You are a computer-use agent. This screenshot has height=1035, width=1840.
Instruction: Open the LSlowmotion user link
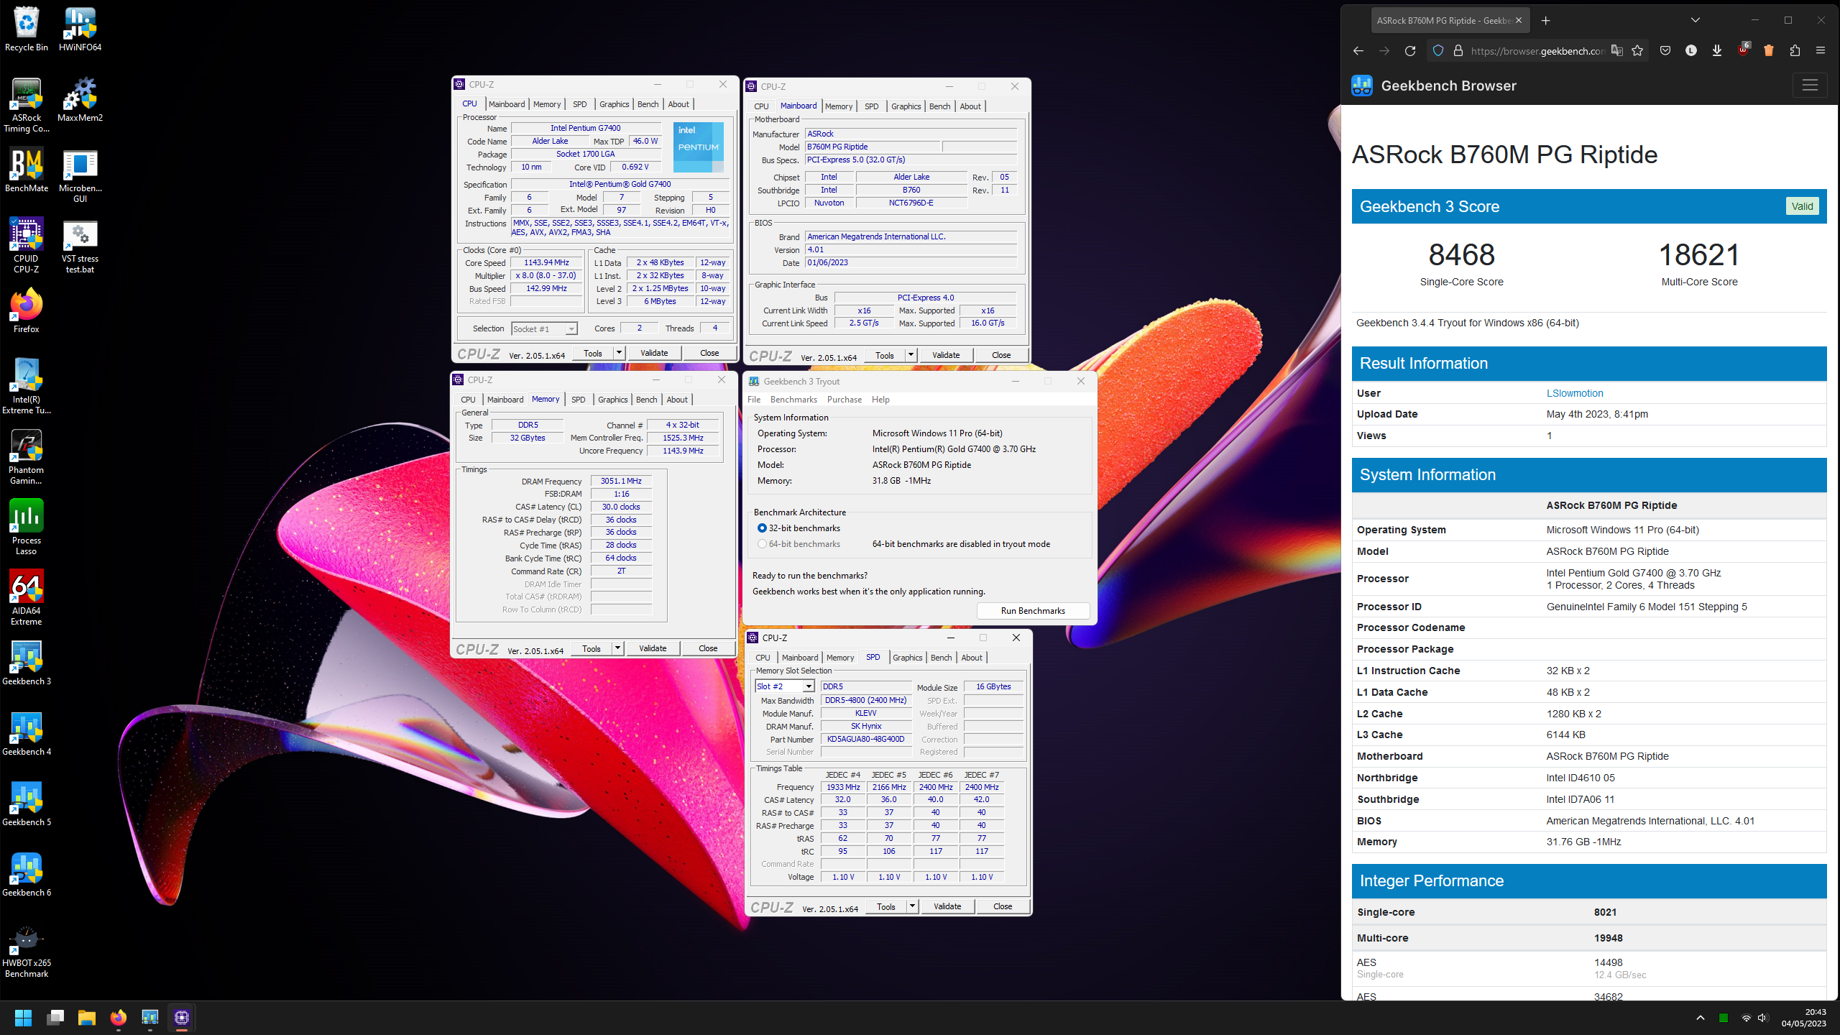(1575, 393)
